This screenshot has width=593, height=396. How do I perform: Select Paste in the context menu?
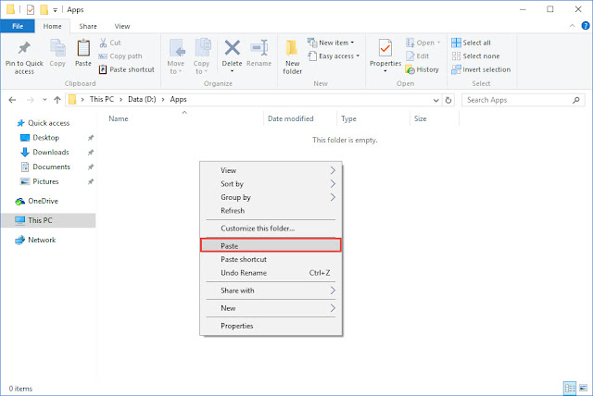click(x=271, y=245)
